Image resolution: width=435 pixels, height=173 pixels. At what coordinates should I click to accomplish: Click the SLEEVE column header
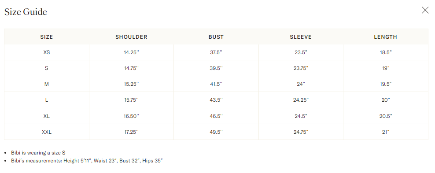tap(301, 37)
